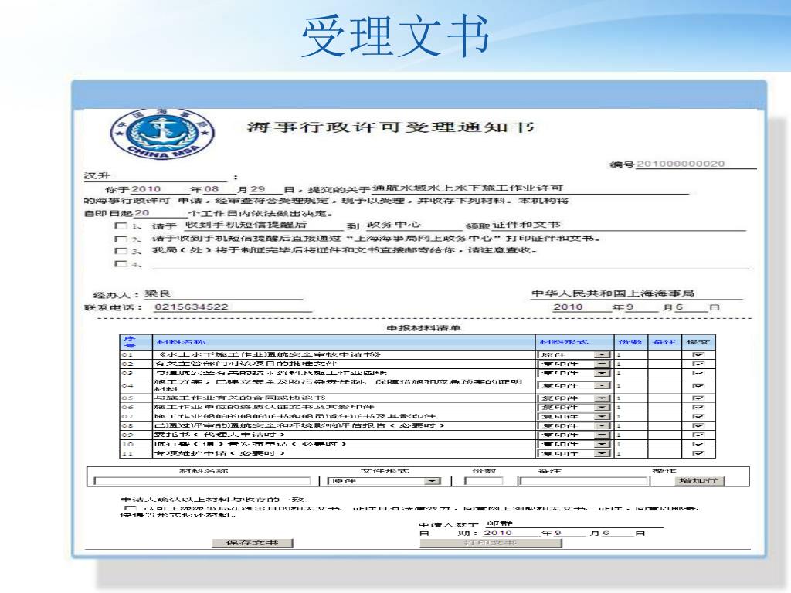Uncheck the 提交 box for row 07
Screen dimensions: 791x593
pyautogui.click(x=698, y=416)
